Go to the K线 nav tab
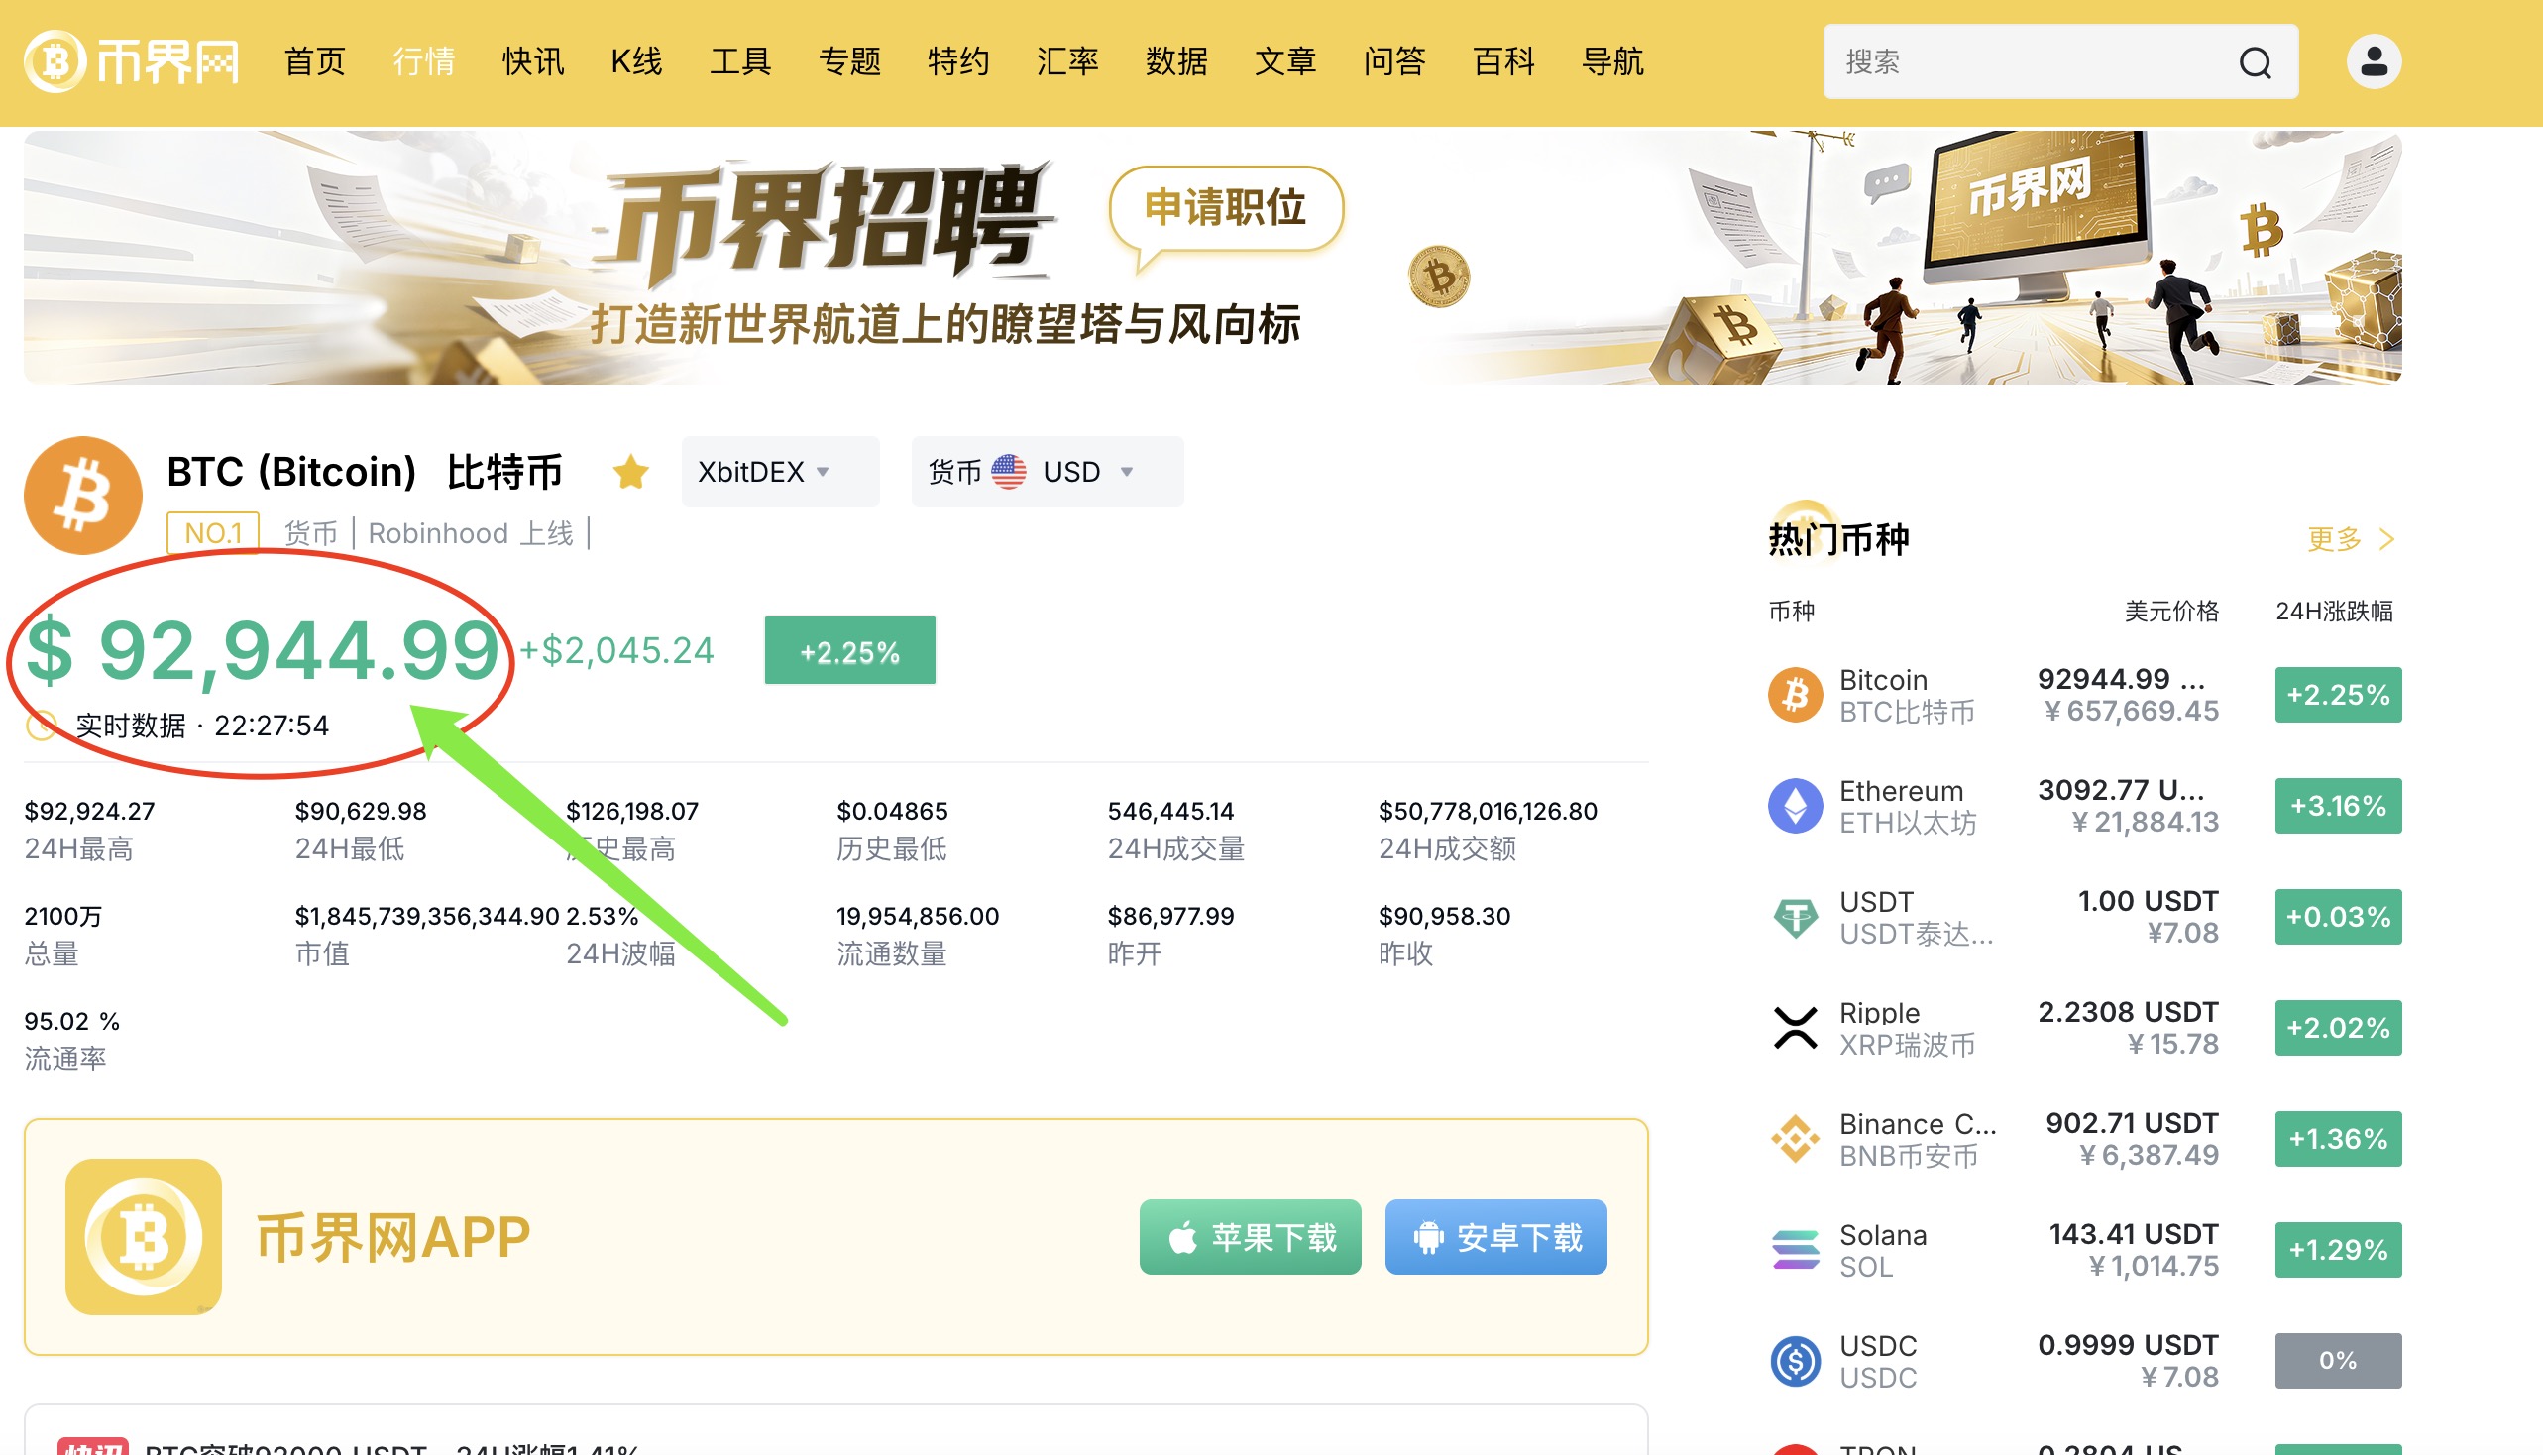The width and height of the screenshot is (2543, 1455). [636, 62]
